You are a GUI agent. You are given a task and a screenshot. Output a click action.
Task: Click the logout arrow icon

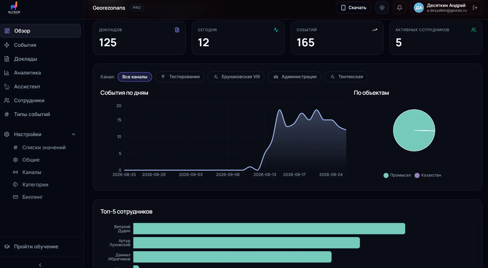(x=475, y=8)
